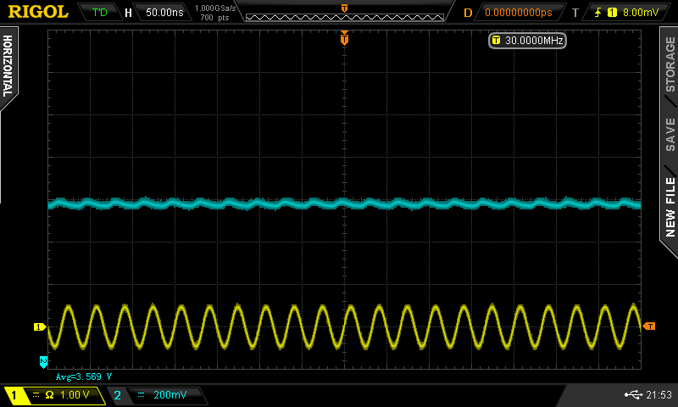
Task: Click the 50.00ns horizontal timebase value
Action: click(x=164, y=13)
